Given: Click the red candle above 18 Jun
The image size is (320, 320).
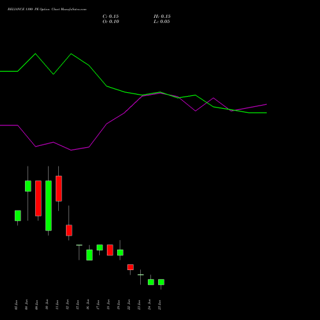Looking at the screenshot, I should tap(110, 250).
